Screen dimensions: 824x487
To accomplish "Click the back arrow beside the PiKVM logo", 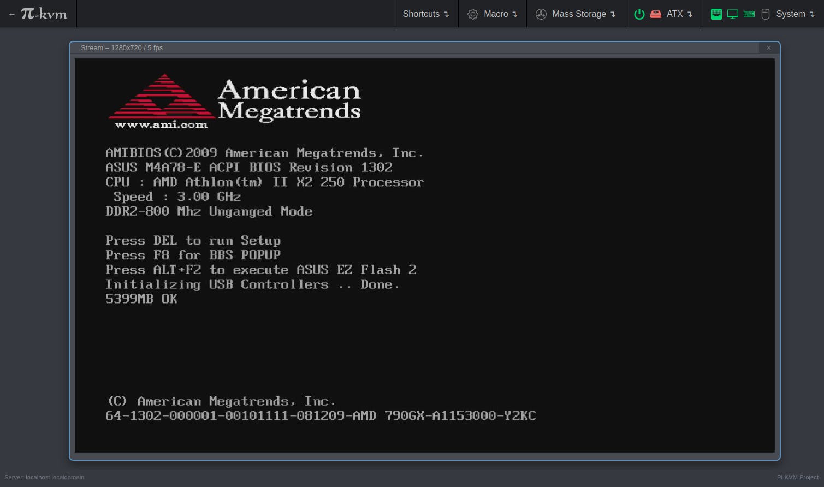I will [11, 14].
